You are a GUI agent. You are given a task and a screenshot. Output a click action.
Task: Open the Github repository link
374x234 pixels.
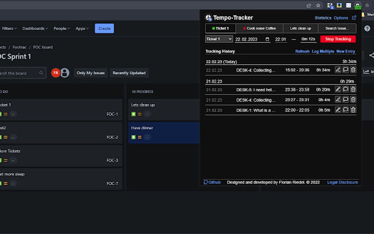click(213, 182)
